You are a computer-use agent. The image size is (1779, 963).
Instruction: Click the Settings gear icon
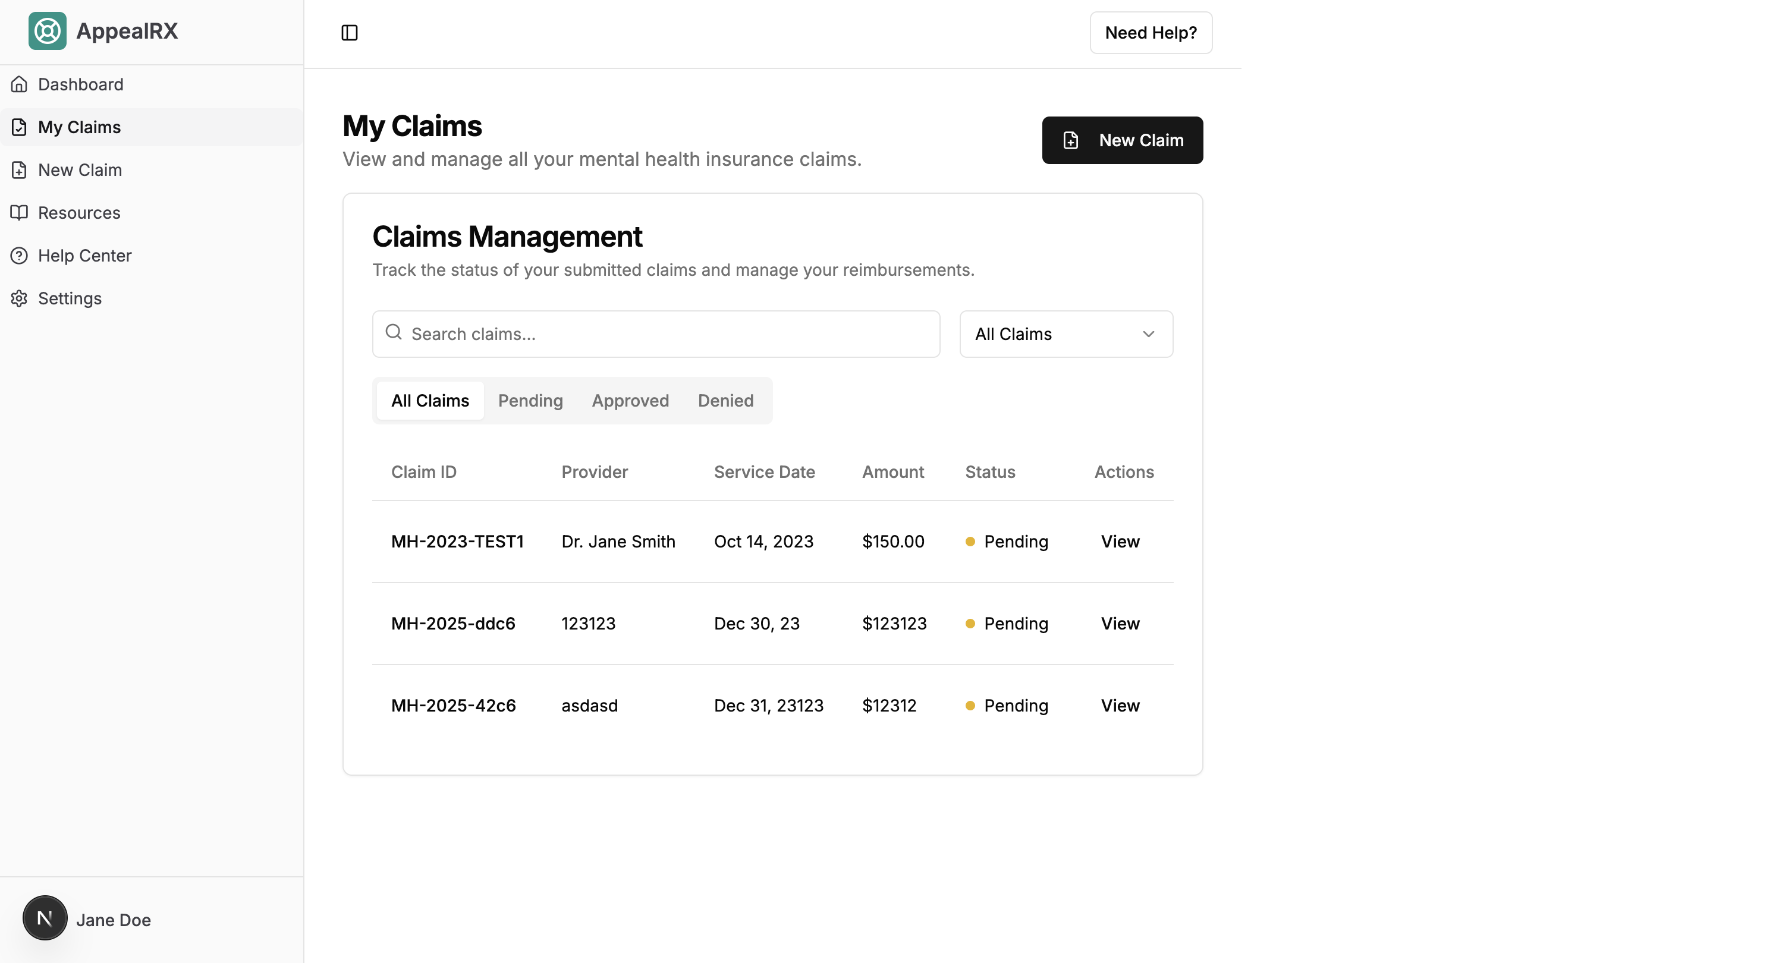click(20, 298)
